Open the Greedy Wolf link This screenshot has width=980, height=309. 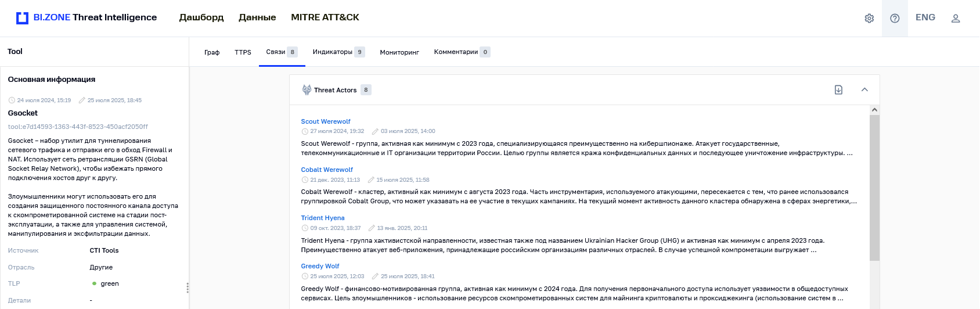click(x=320, y=266)
